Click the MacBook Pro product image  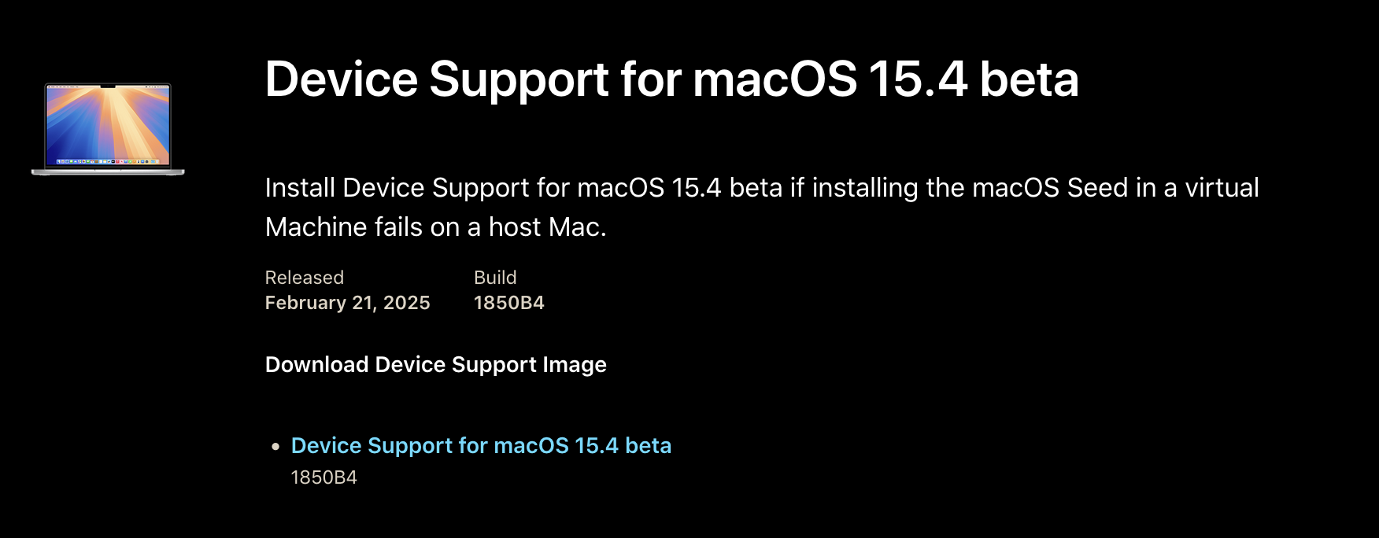click(x=108, y=129)
